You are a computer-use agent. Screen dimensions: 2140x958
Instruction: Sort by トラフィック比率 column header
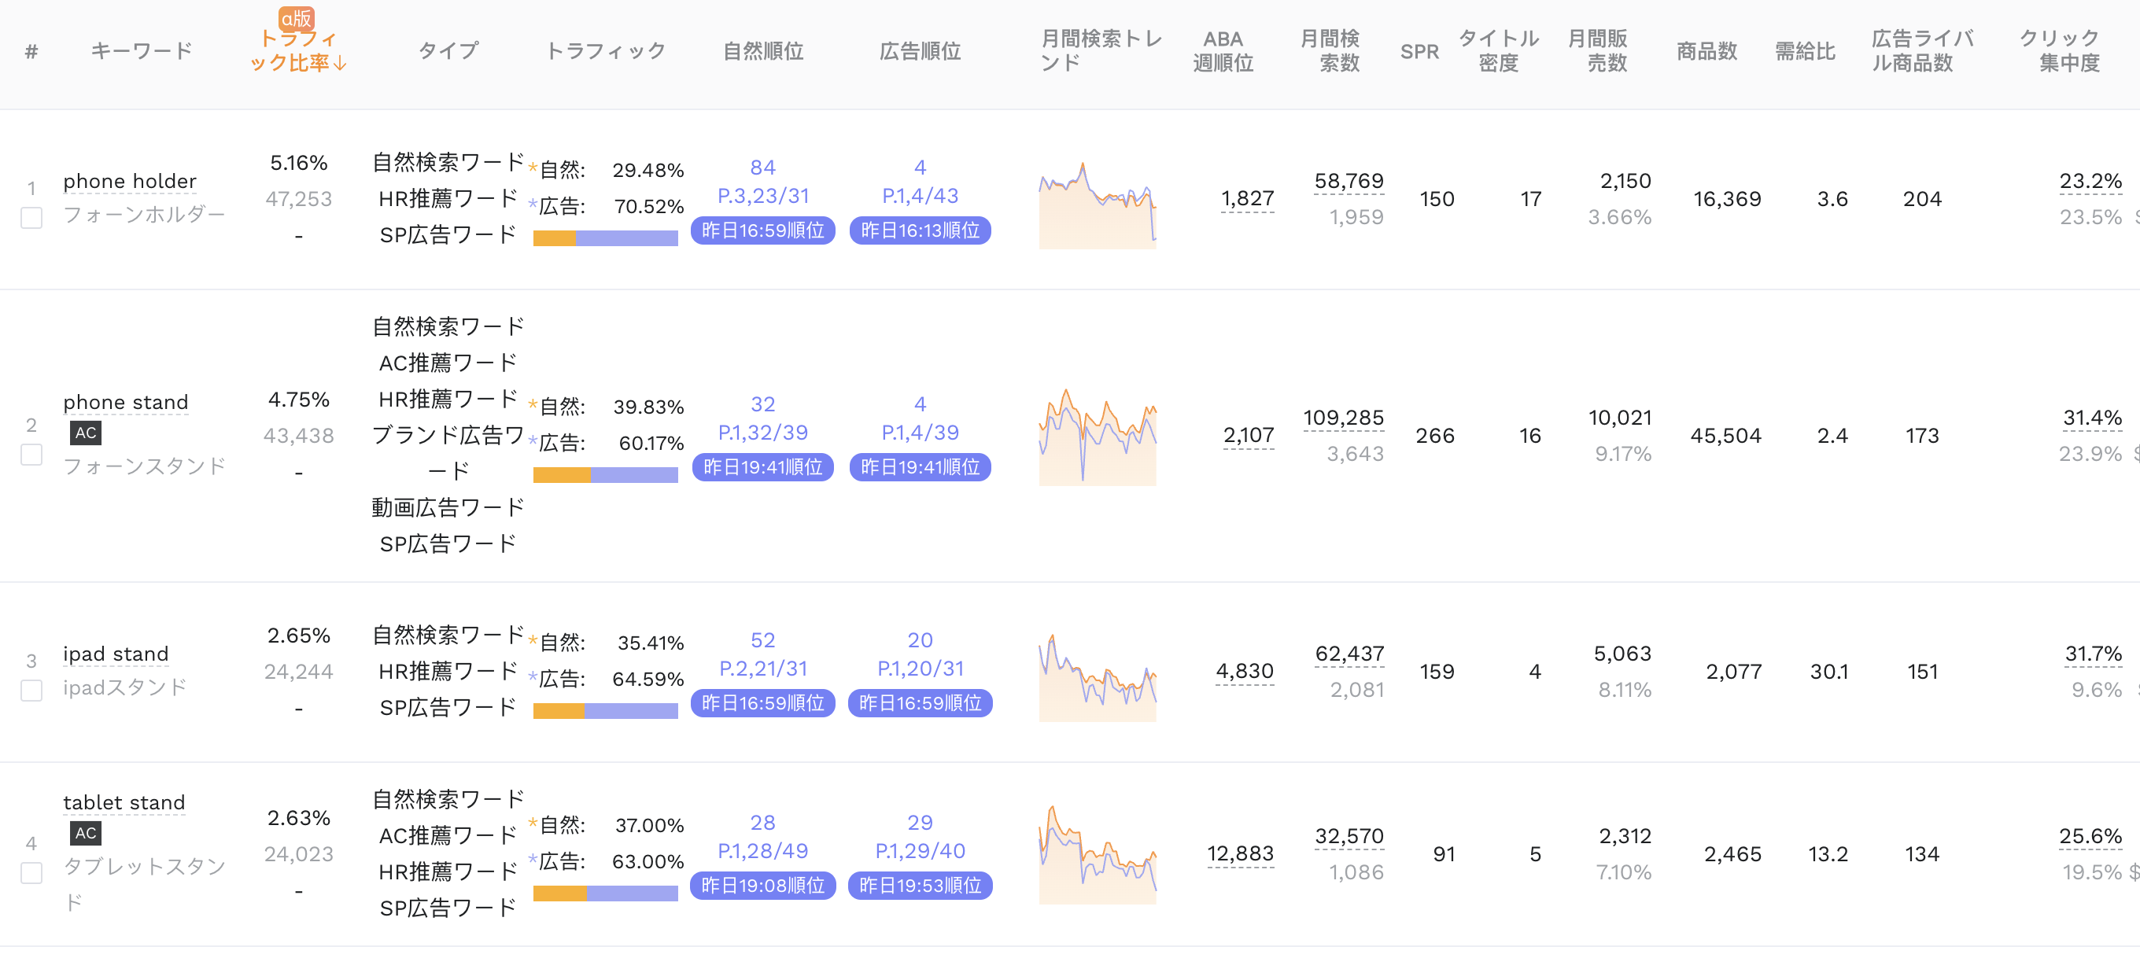(x=298, y=50)
